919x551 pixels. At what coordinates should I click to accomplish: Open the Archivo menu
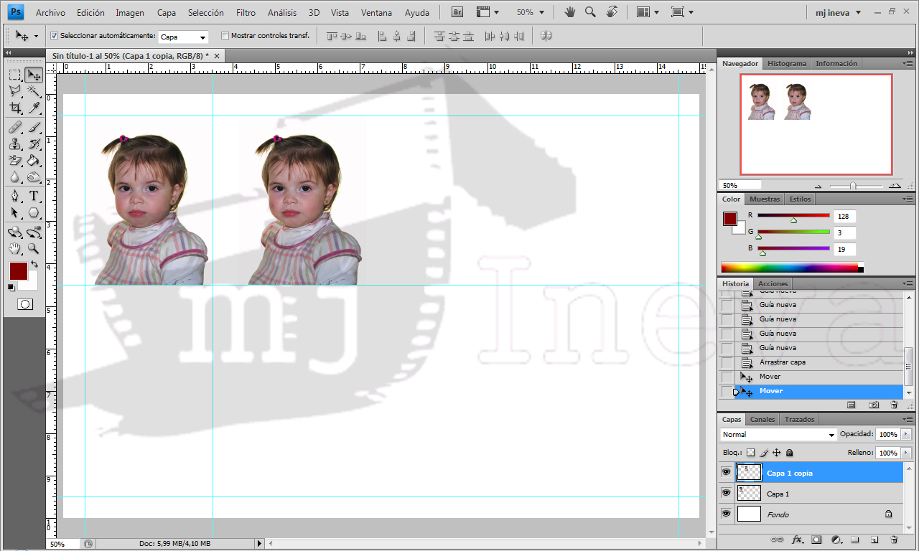coord(50,13)
